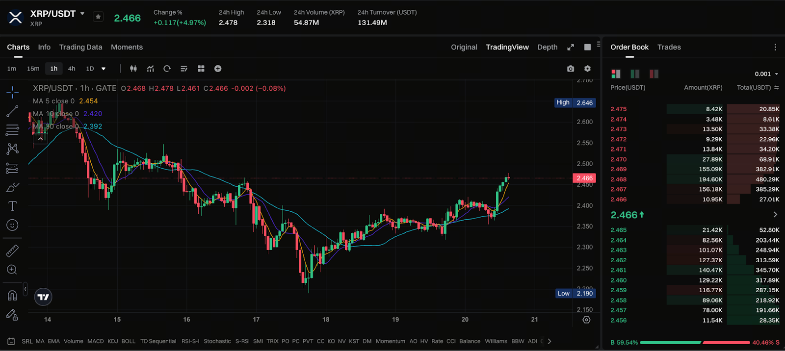Switch to the Info tab
785x351 pixels.
[44, 47]
